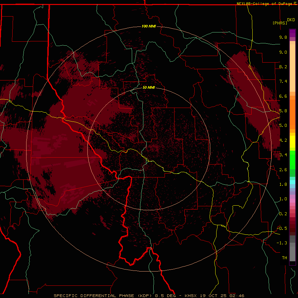Viewport: 298px width, 298px height.
Task: Click the 19 OCT 25 date in the caption
Action: pyautogui.click(x=214, y=296)
